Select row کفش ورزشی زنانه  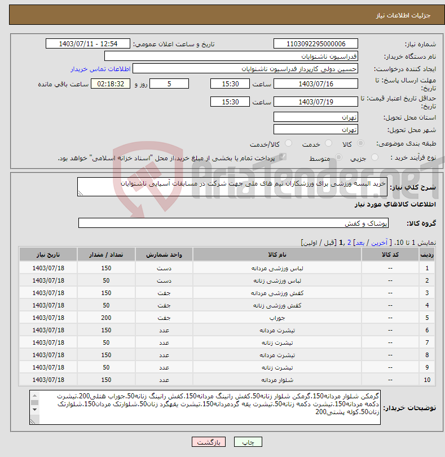(227, 305)
